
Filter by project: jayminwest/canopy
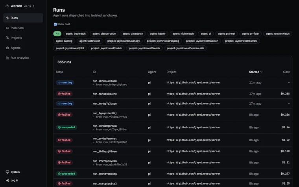(124, 41)
